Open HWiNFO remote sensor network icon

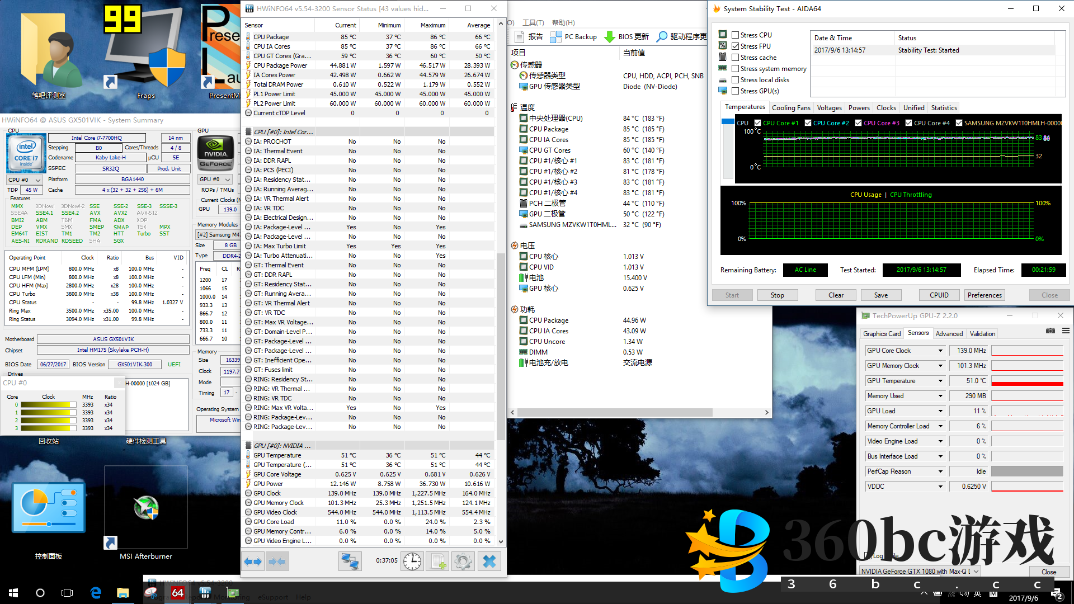(350, 561)
